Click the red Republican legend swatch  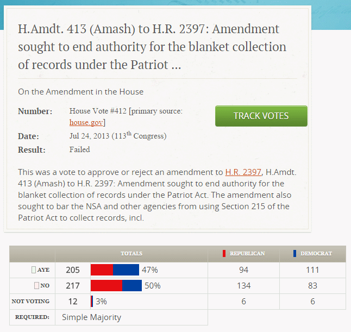tap(224, 254)
